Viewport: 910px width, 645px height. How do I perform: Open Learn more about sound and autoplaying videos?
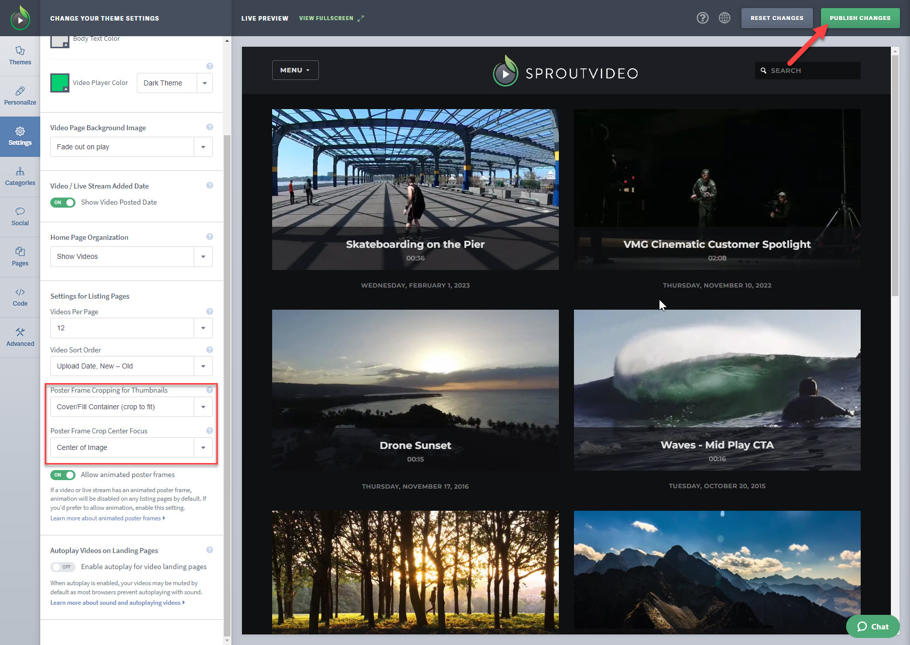tap(117, 603)
